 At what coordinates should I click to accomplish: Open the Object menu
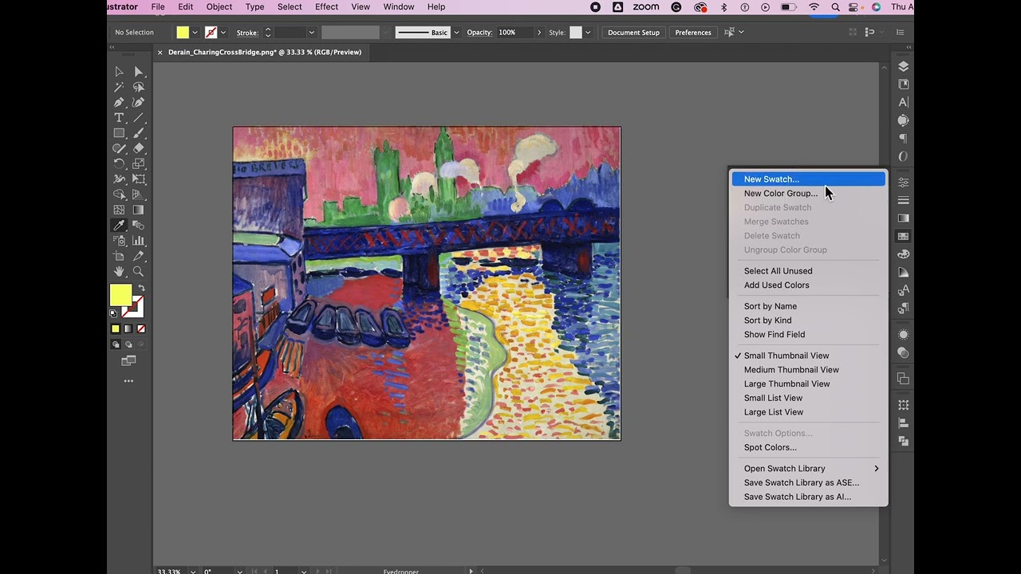pyautogui.click(x=219, y=7)
